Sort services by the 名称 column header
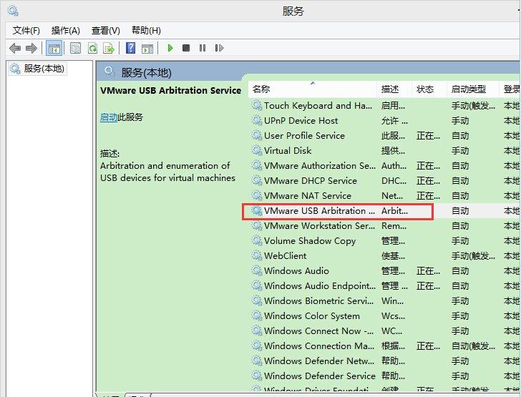The image size is (521, 397). [261, 89]
